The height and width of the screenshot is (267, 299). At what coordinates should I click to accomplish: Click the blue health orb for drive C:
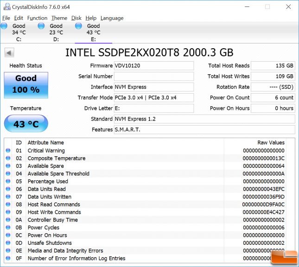[4, 26]
